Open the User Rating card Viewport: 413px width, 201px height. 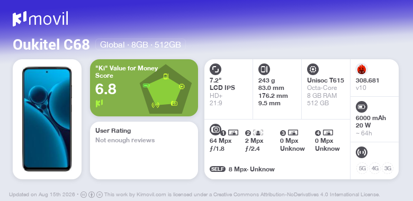[x=144, y=151]
